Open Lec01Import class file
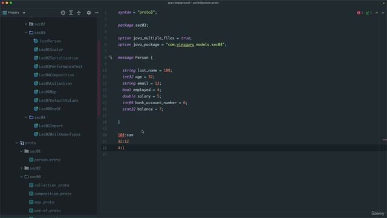 pos(51,126)
